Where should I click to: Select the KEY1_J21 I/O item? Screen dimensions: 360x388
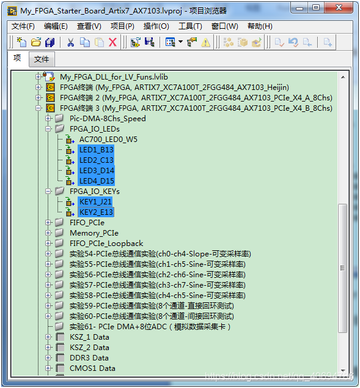pyautogui.click(x=95, y=202)
